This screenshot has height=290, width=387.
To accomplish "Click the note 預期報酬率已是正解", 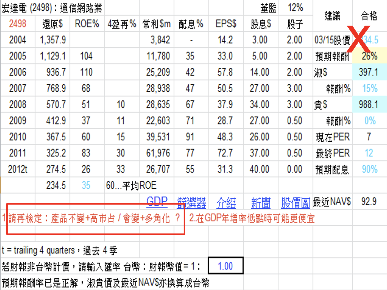I will (x=105, y=283).
